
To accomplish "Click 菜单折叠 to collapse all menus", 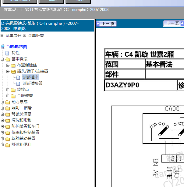I will coord(36,36).
